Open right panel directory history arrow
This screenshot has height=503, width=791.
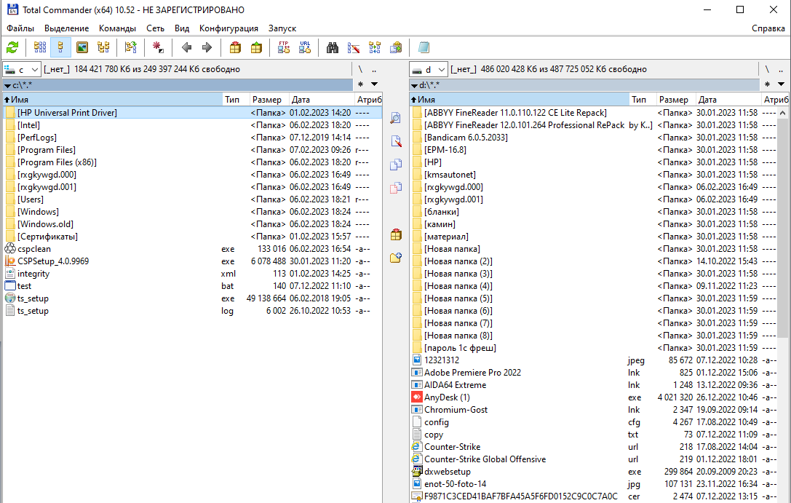point(781,84)
